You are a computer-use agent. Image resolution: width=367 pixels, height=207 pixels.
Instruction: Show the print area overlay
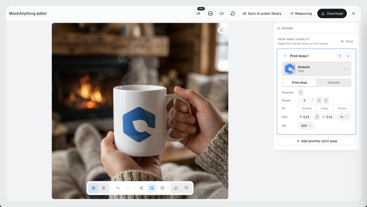[x=347, y=41]
